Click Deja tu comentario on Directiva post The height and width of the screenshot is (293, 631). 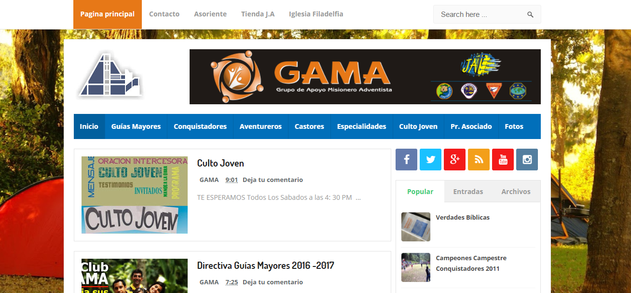[x=273, y=282]
